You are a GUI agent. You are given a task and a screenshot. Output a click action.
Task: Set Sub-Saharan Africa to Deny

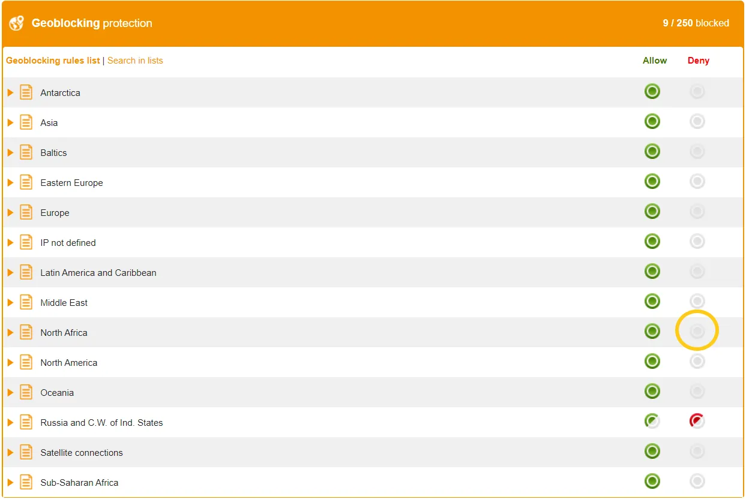pyautogui.click(x=697, y=481)
